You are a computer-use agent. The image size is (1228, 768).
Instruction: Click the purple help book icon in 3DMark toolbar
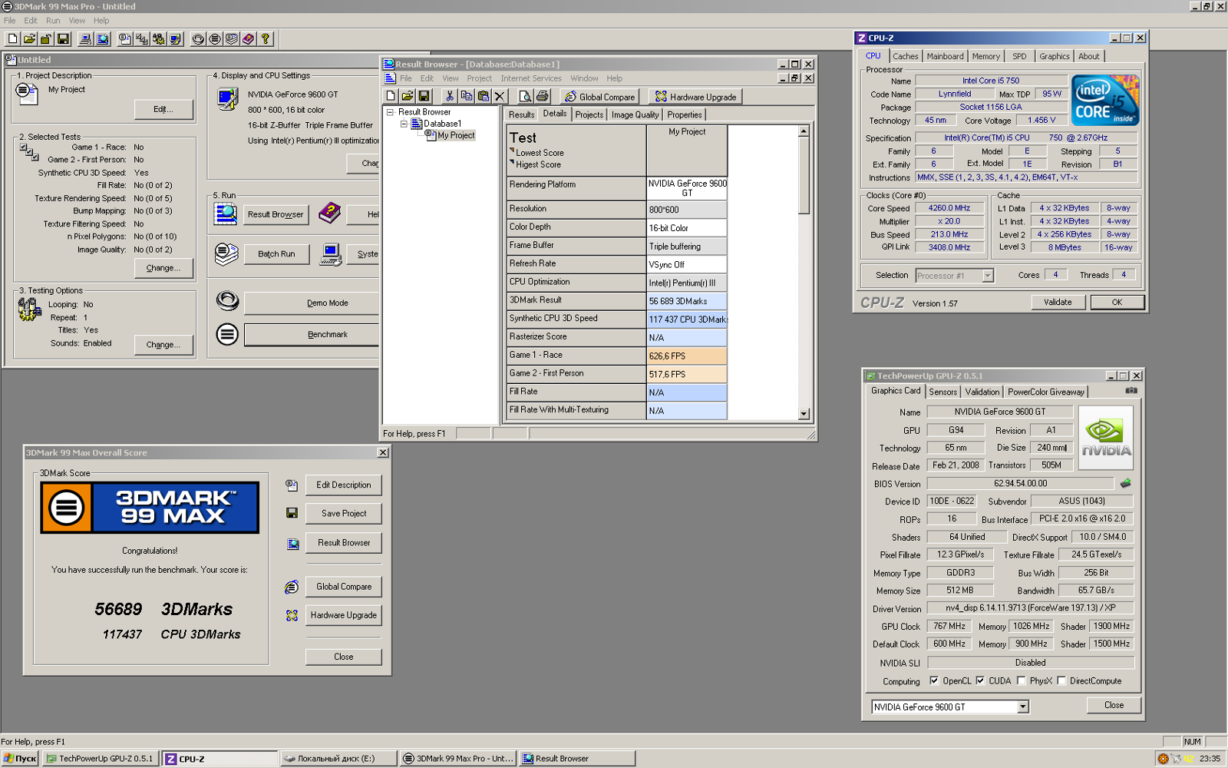point(249,38)
